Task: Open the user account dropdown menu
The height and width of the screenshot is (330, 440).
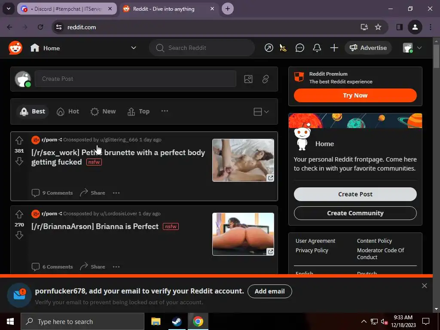Action: [x=412, y=48]
